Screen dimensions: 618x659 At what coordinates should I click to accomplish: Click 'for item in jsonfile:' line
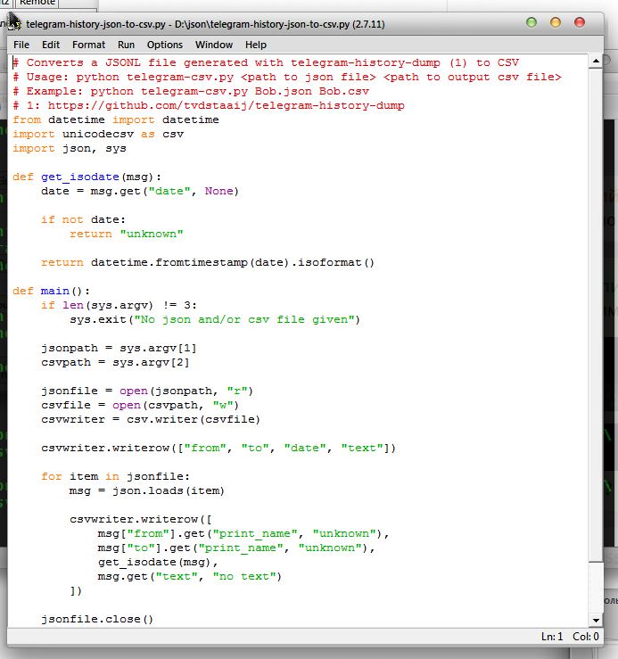pos(116,476)
